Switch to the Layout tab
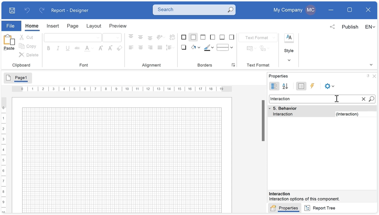The height and width of the screenshot is (215, 379). (94, 26)
